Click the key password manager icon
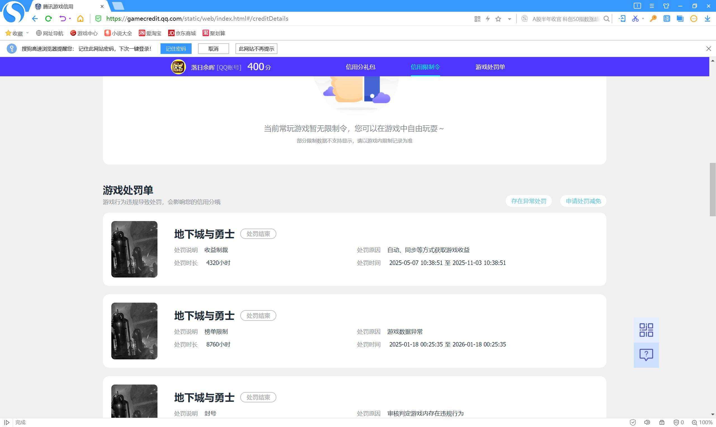716x427 pixels. coord(653,19)
